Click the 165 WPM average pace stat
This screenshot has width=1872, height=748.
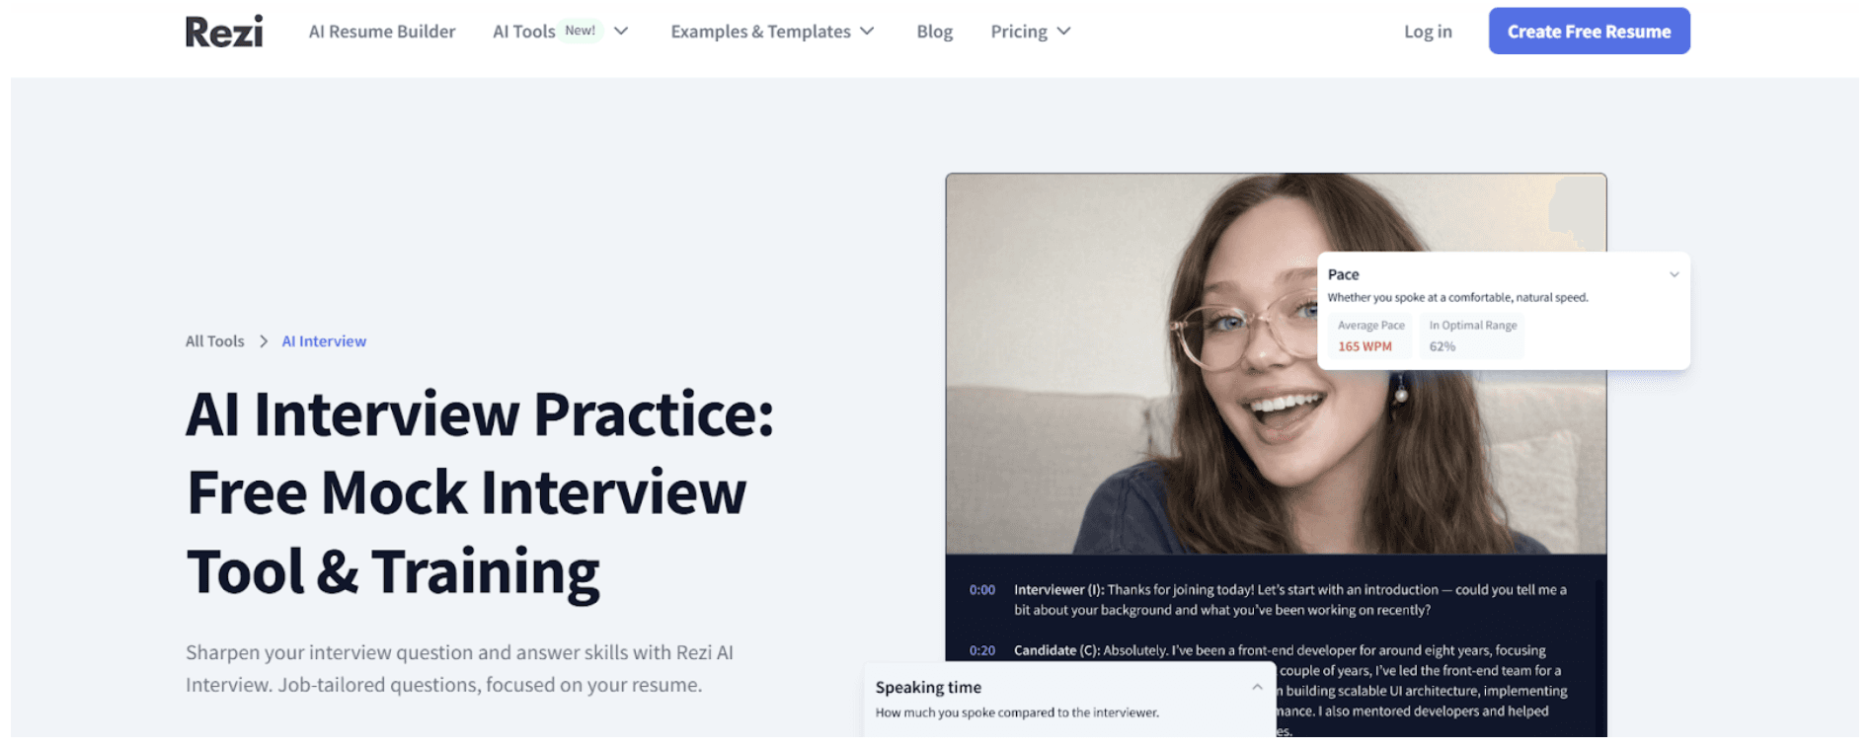click(x=1365, y=346)
